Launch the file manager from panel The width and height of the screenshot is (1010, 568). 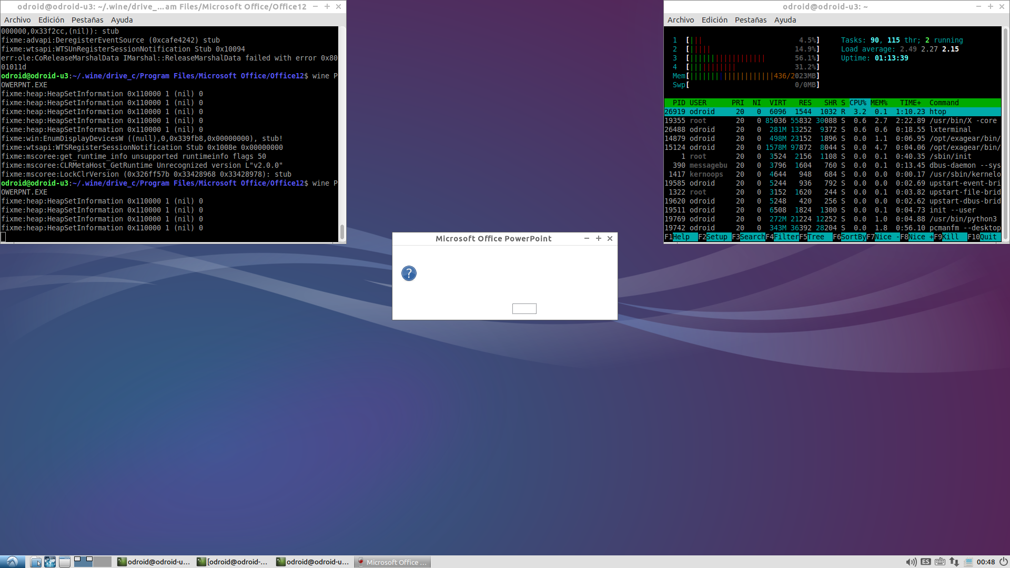click(36, 562)
